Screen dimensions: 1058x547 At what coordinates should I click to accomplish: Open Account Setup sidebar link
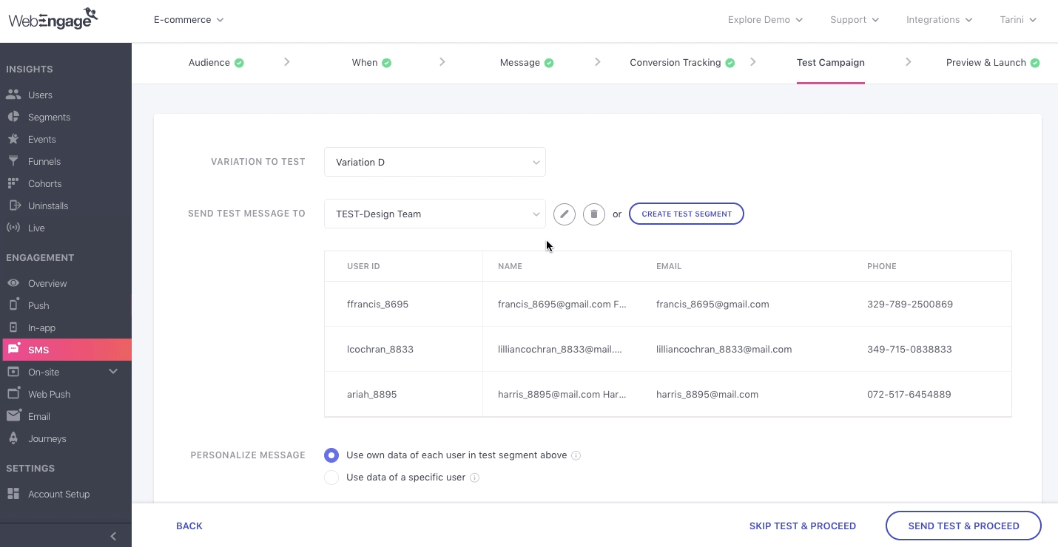click(58, 494)
